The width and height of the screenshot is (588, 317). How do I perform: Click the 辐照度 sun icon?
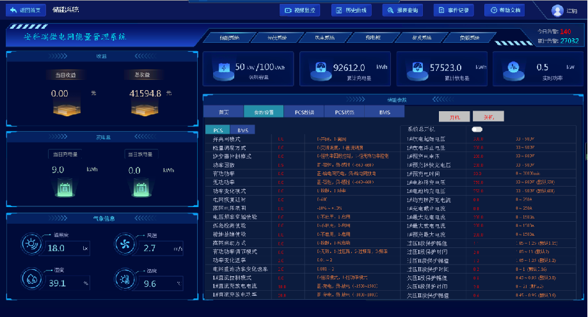(x=31, y=244)
